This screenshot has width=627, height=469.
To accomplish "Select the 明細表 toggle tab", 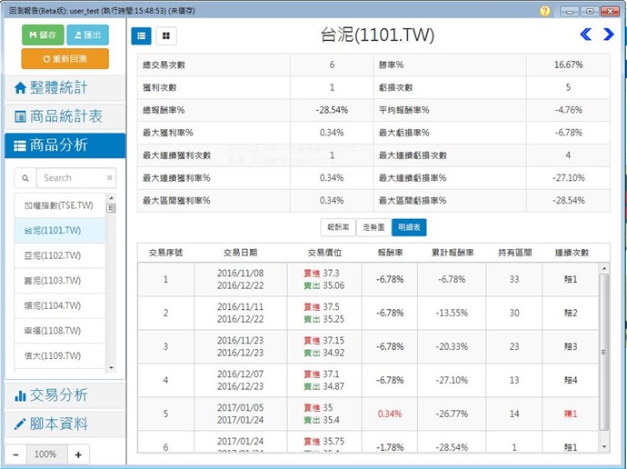I will pyautogui.click(x=409, y=227).
